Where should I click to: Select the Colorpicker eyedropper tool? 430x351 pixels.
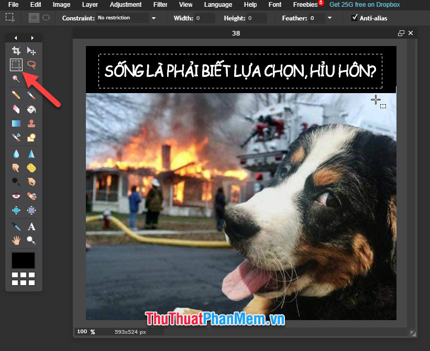pos(16,227)
